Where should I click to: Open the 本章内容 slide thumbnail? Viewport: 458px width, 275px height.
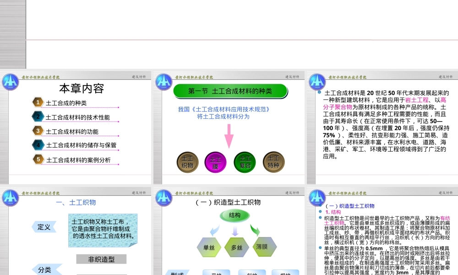tap(76, 128)
